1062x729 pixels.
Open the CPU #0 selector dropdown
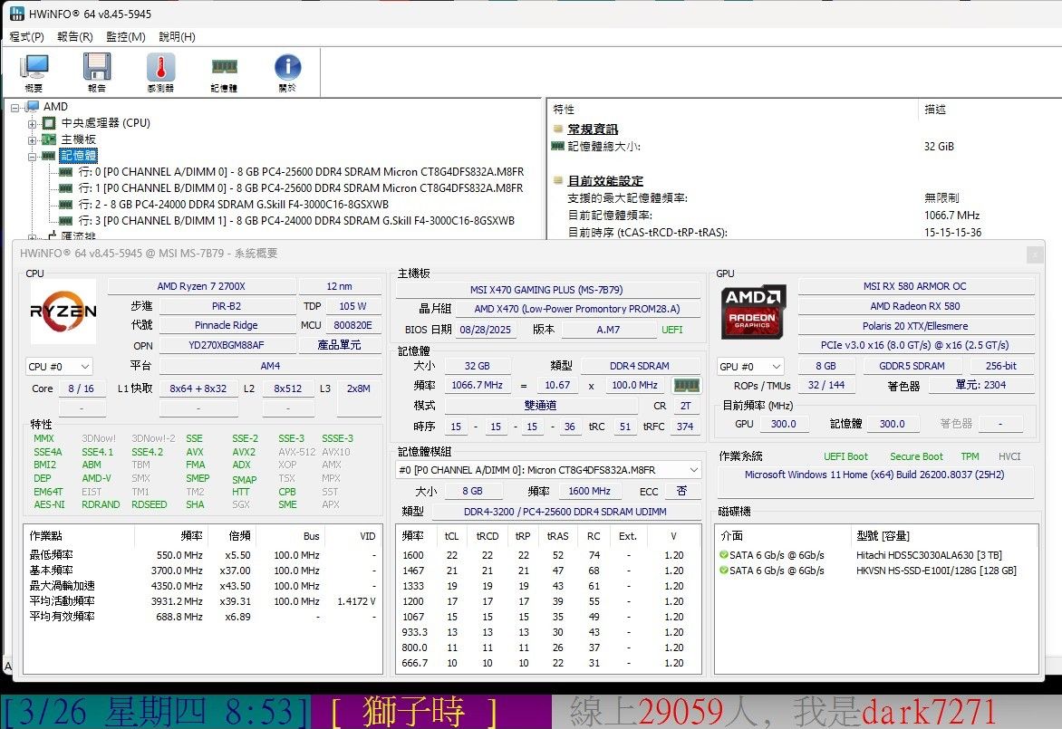point(60,367)
